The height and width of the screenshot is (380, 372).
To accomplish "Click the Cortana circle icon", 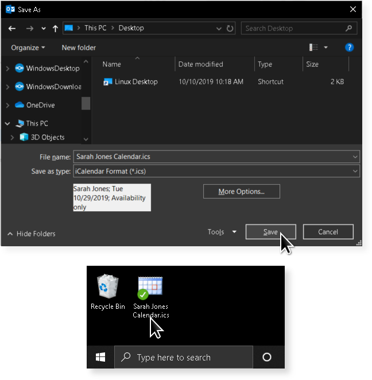I will [x=267, y=357].
